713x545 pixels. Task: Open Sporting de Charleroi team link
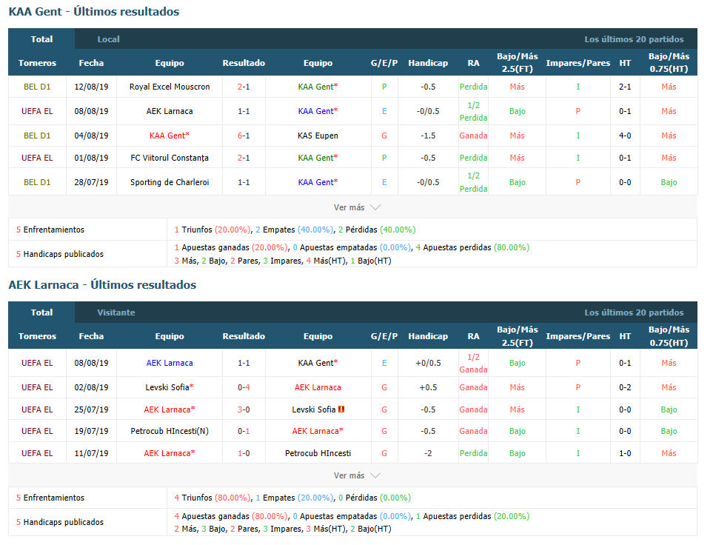click(170, 182)
